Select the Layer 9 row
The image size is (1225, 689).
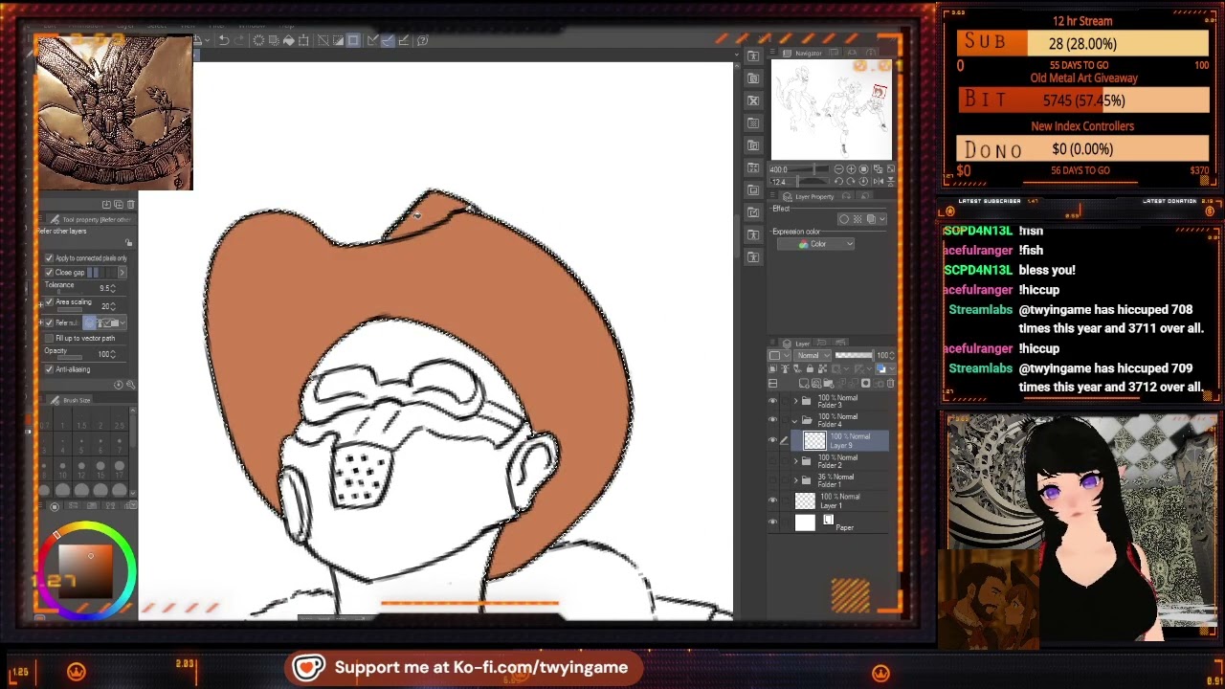click(x=840, y=441)
